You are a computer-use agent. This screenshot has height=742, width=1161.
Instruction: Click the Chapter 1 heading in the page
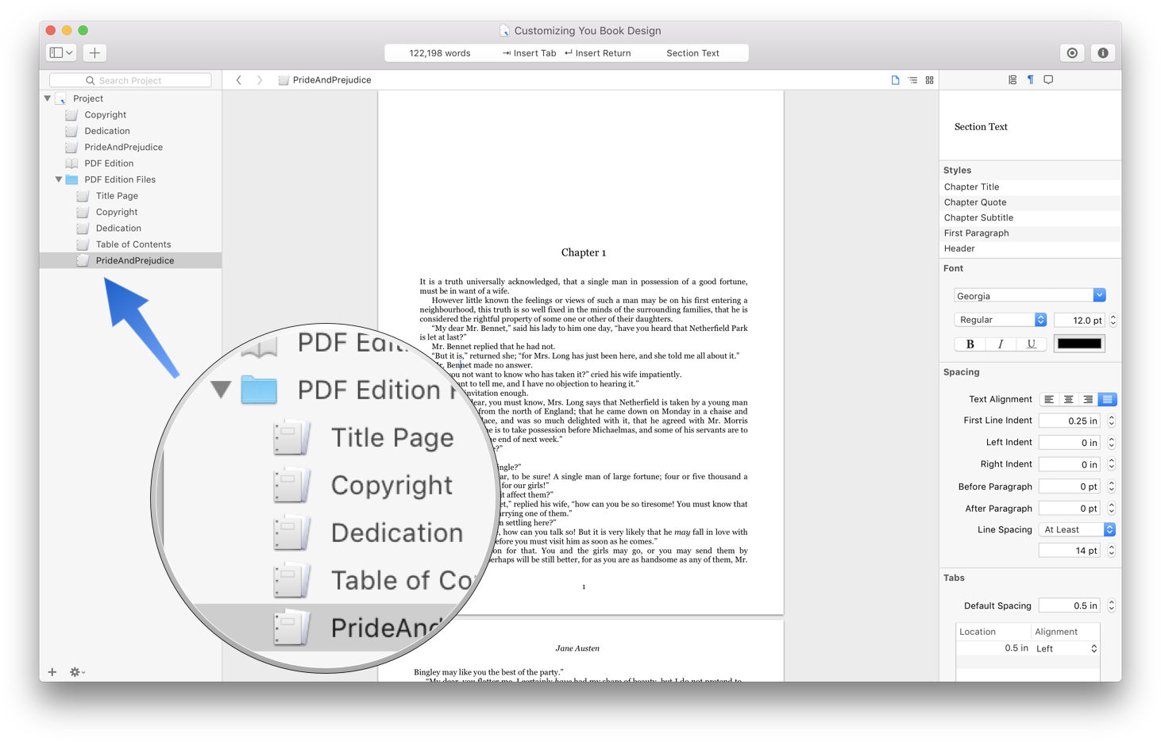(x=584, y=252)
